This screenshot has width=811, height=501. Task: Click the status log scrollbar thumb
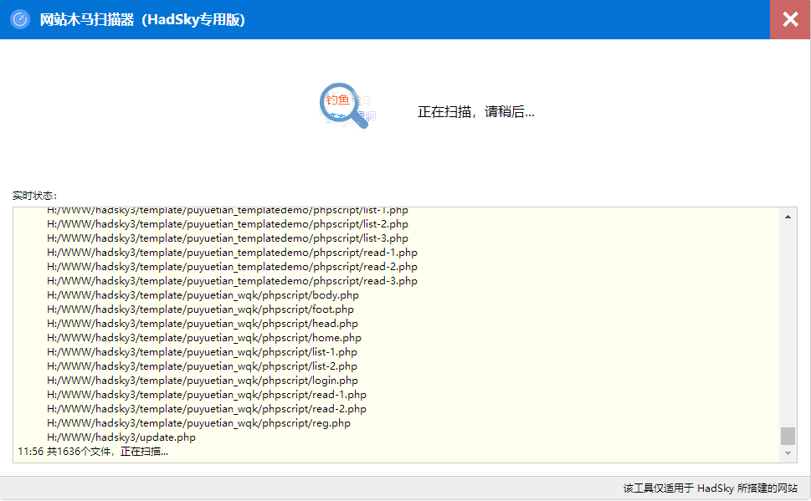click(788, 436)
